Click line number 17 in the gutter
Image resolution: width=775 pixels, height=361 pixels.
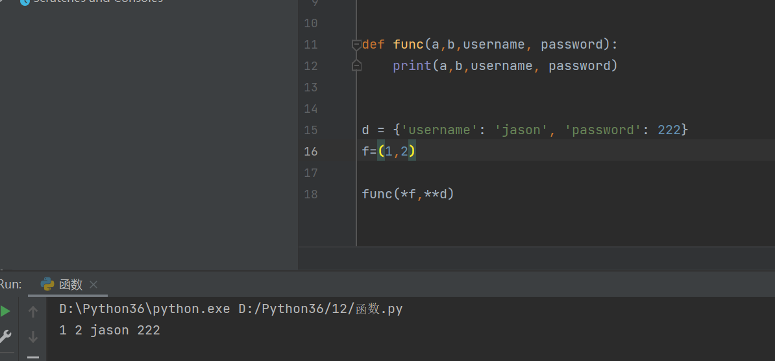311,173
